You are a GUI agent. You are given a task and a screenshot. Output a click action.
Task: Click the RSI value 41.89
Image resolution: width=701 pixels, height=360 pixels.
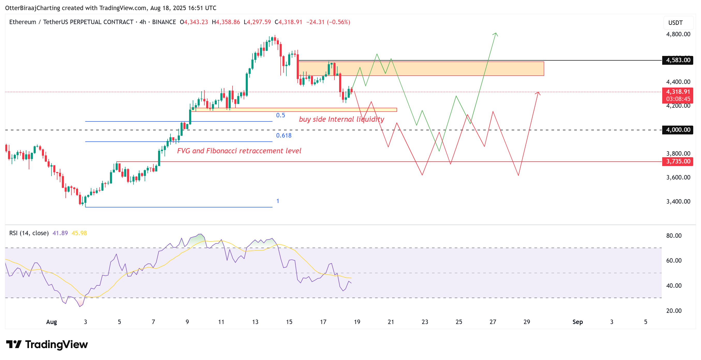tap(60, 233)
